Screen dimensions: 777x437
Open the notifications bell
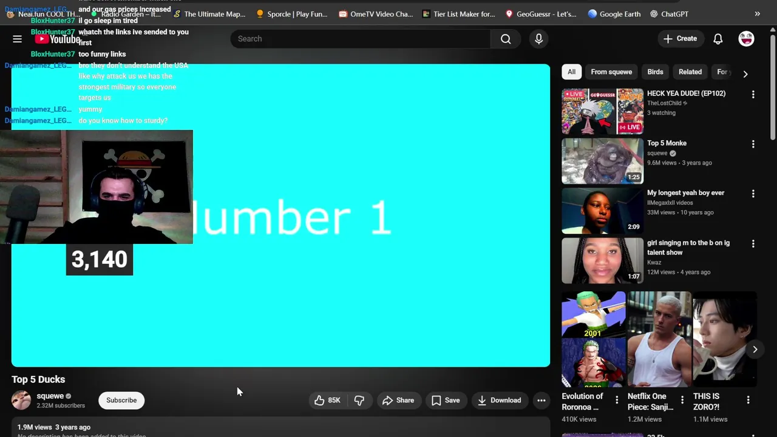(718, 39)
